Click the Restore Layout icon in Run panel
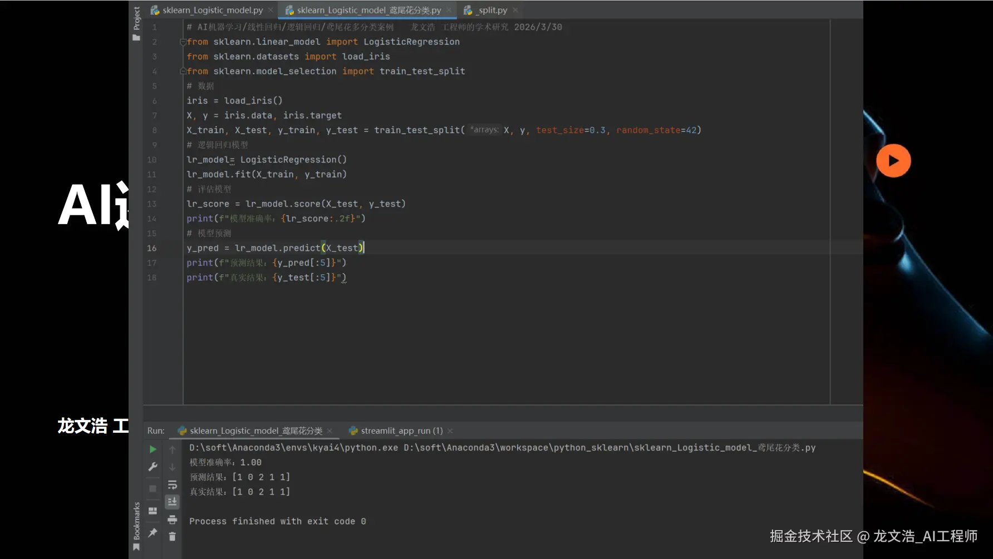This screenshot has height=559, width=993. click(153, 511)
